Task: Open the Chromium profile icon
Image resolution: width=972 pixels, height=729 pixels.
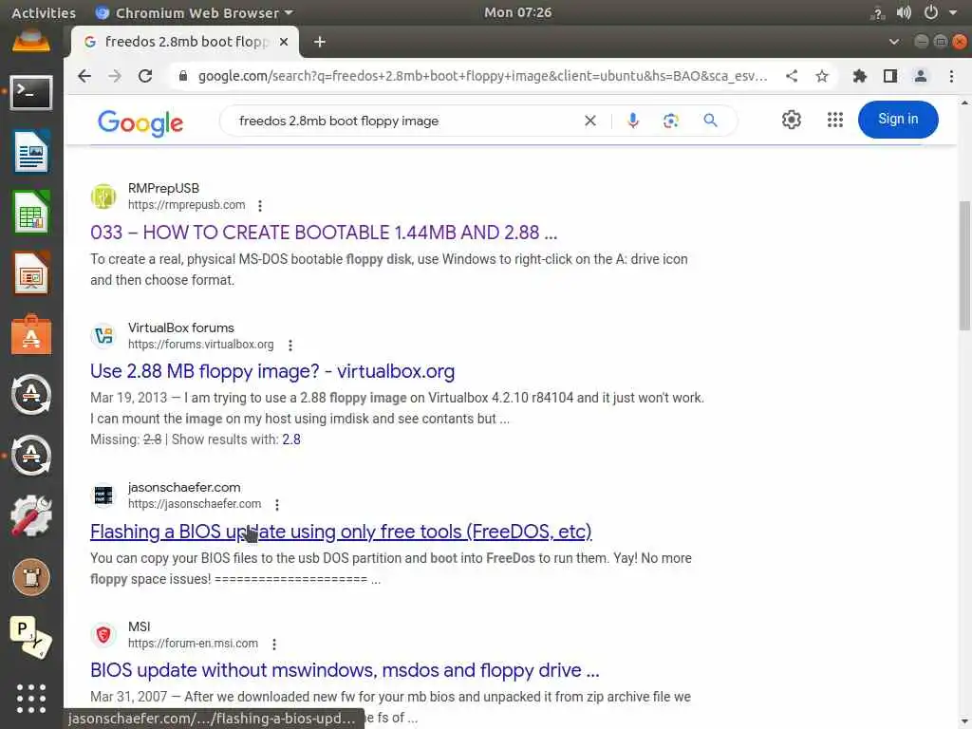Action: [x=921, y=76]
